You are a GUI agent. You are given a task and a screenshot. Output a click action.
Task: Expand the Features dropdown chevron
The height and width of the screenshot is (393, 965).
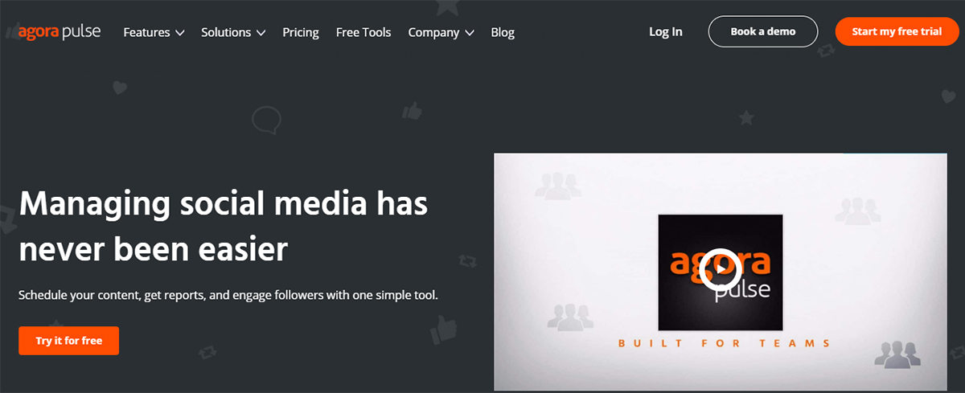179,33
